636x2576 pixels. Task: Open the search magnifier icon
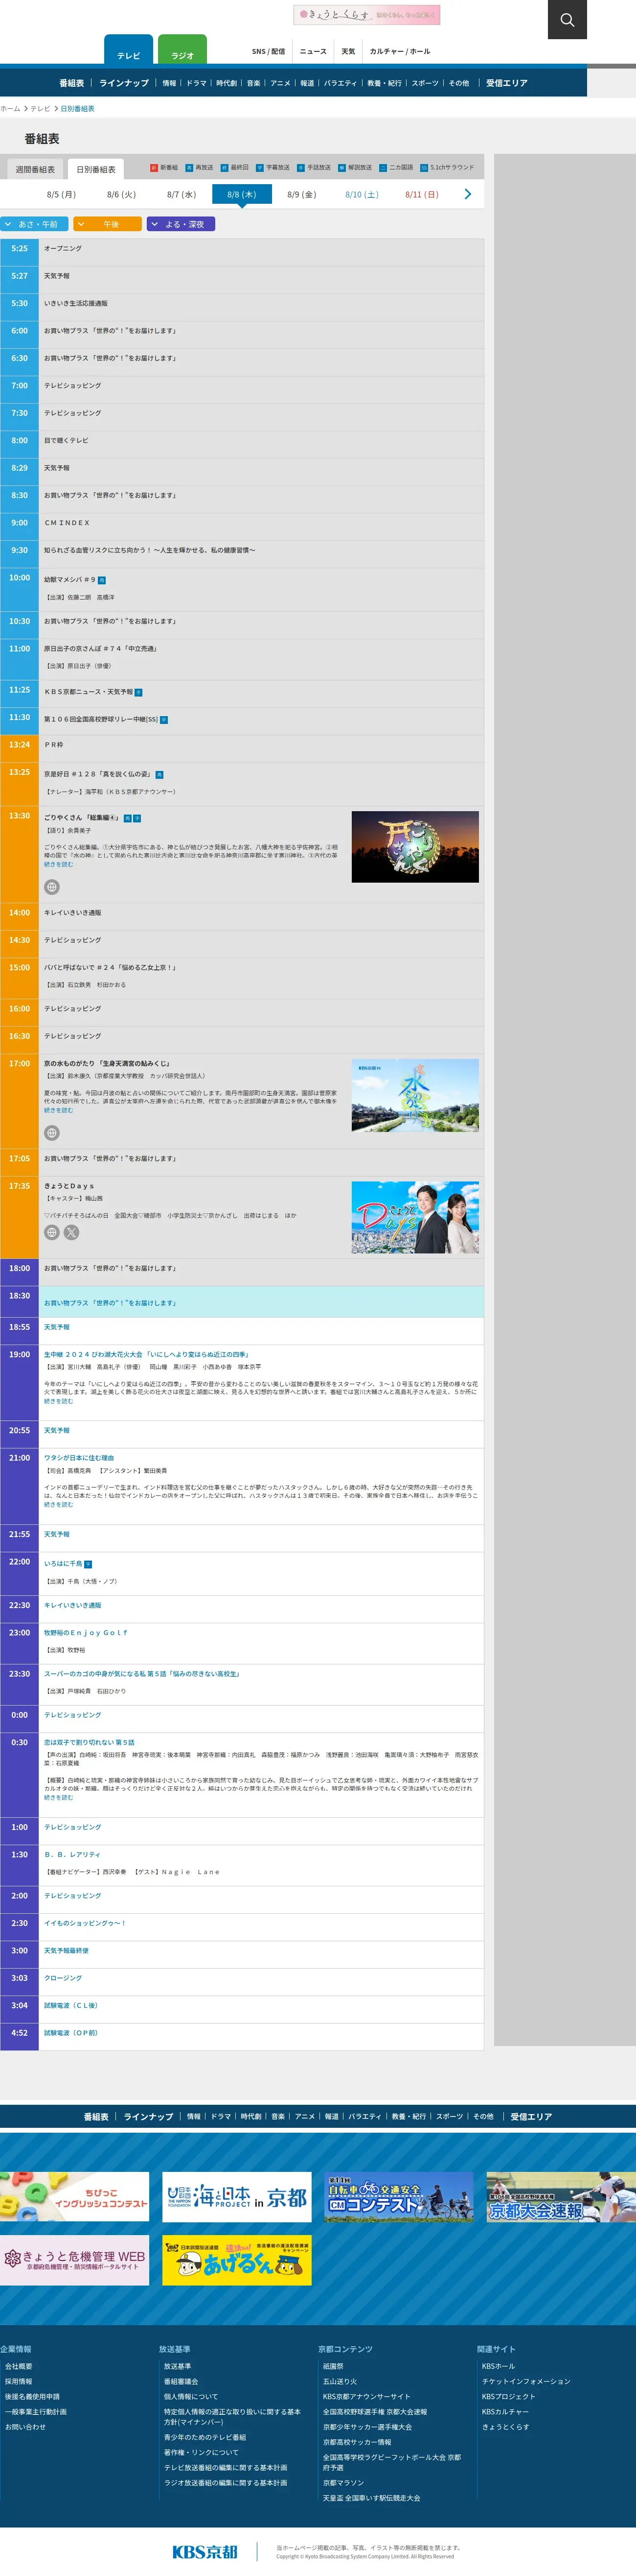click(567, 20)
